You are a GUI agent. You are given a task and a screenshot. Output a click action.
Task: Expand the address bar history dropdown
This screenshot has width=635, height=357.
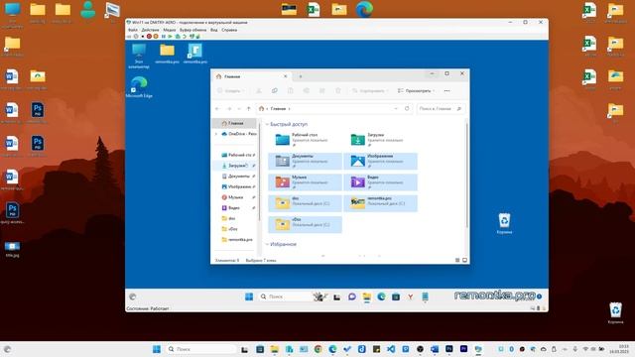coord(396,109)
